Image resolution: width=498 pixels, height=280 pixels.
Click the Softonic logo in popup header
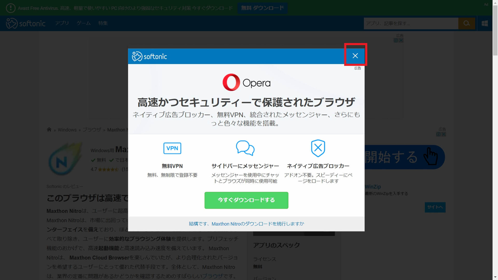(149, 56)
